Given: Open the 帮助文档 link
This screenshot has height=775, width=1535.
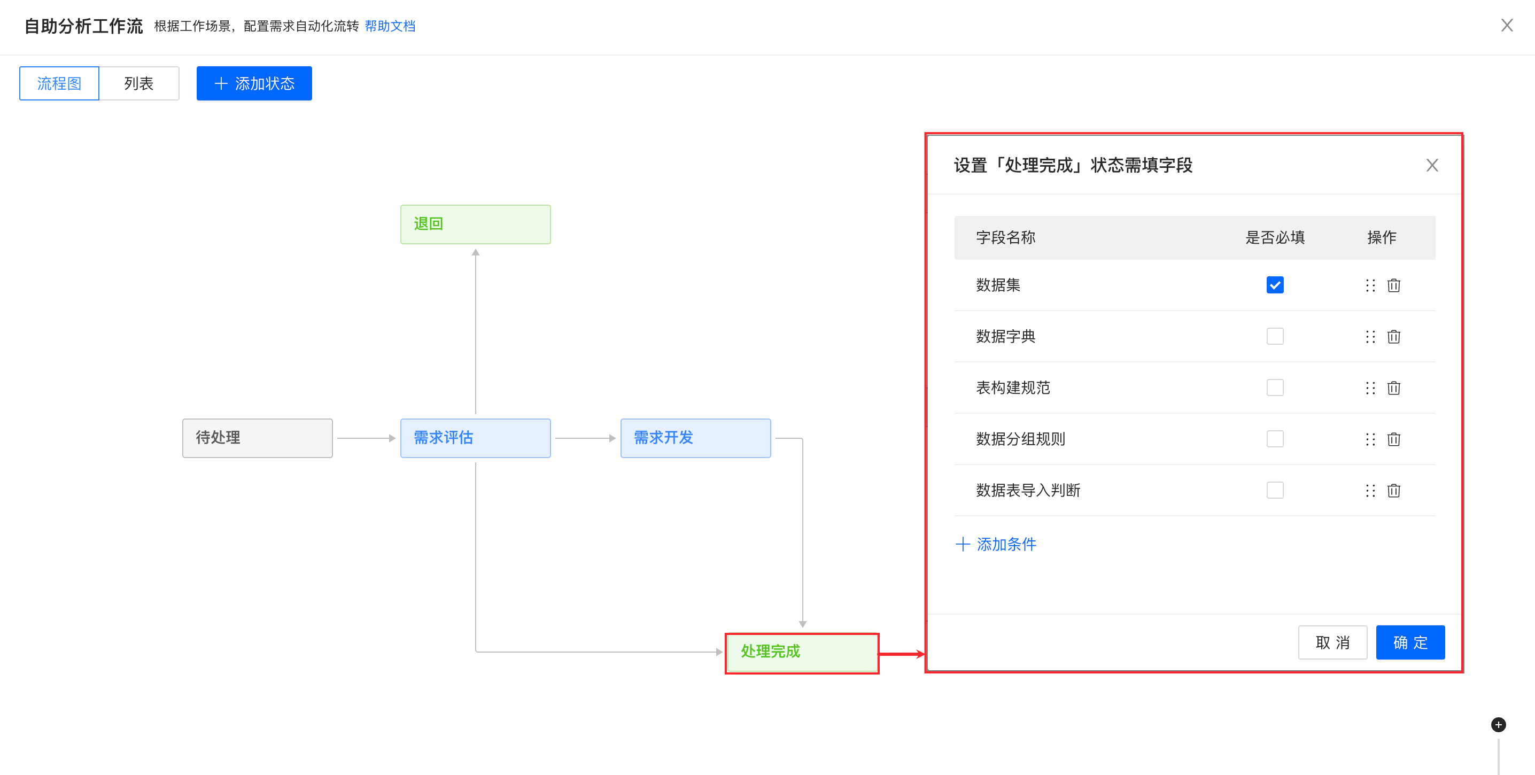Looking at the screenshot, I should pyautogui.click(x=390, y=26).
